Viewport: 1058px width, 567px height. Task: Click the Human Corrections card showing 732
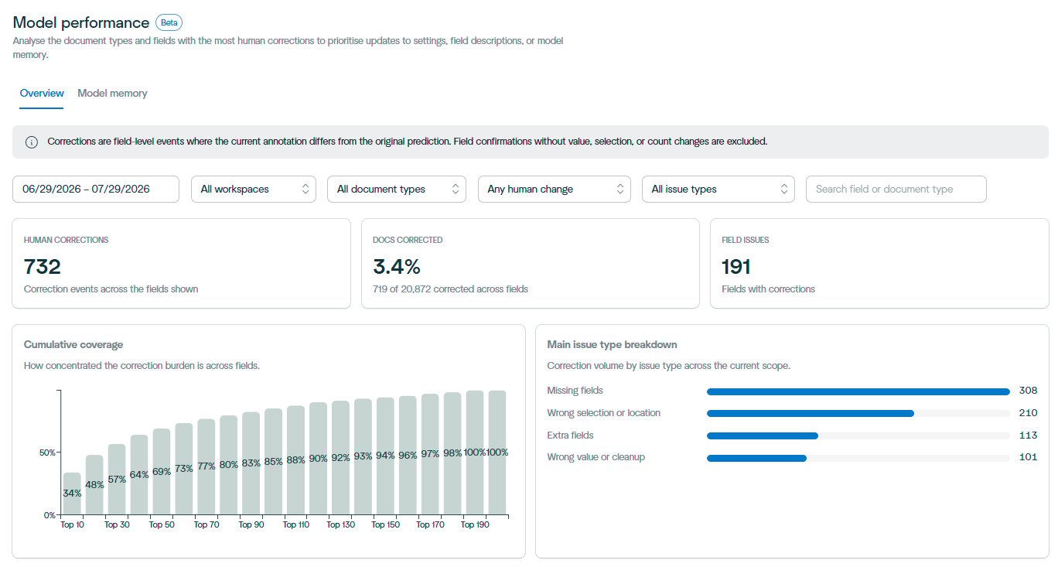click(182, 264)
